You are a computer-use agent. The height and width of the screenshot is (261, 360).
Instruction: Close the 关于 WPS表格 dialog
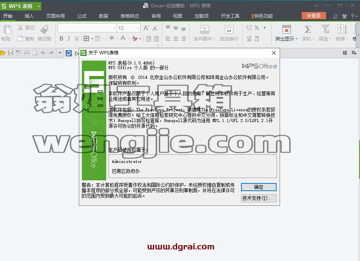[274, 53]
